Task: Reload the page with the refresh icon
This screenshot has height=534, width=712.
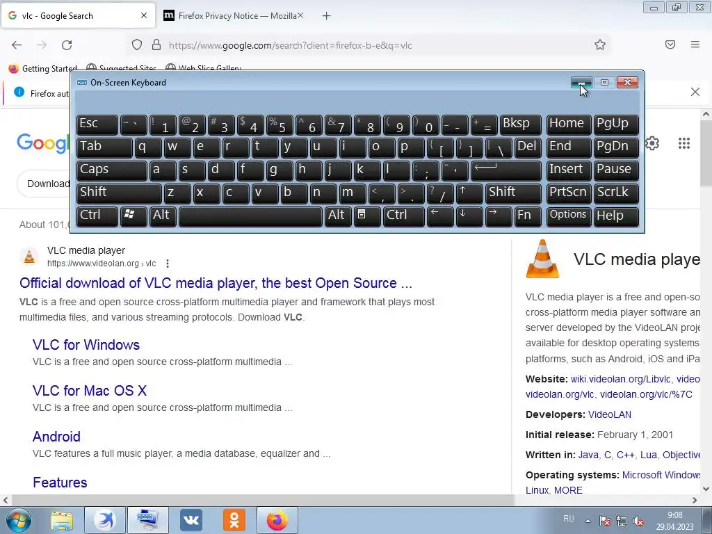Action: click(67, 45)
